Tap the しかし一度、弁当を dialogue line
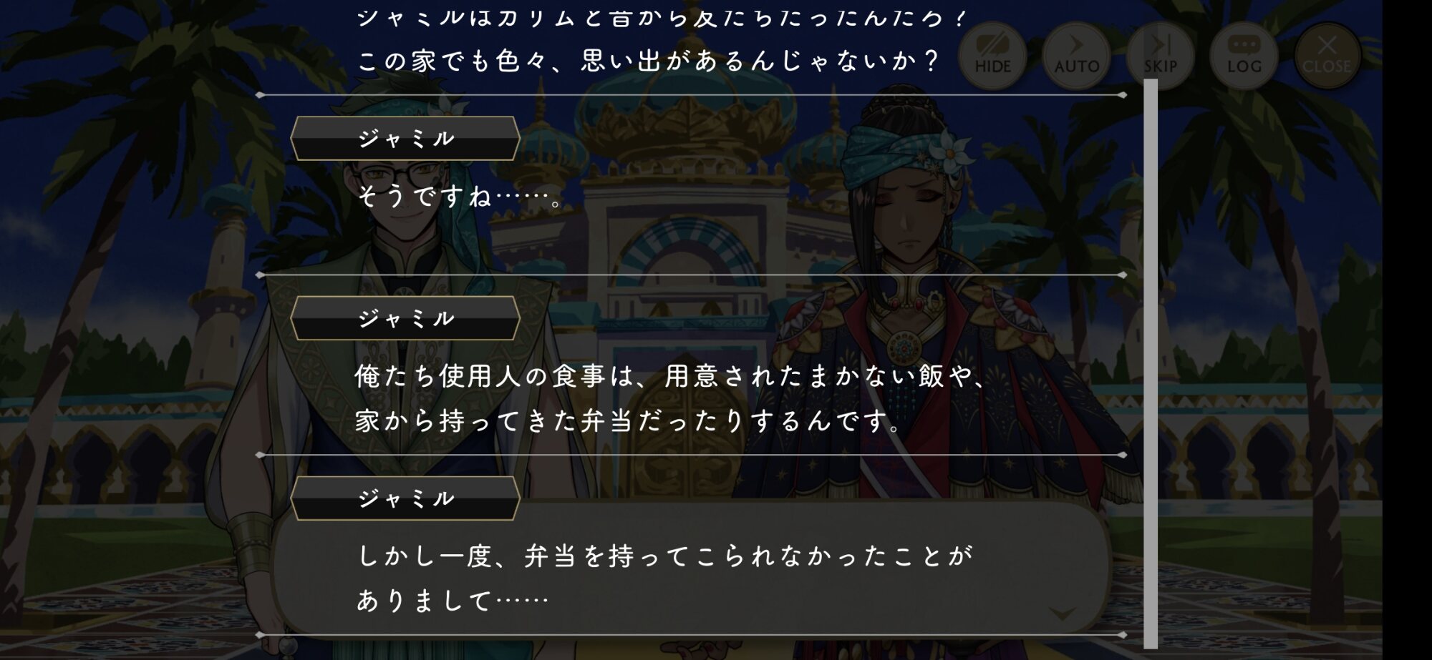This screenshot has height=660, width=1432. 665,556
